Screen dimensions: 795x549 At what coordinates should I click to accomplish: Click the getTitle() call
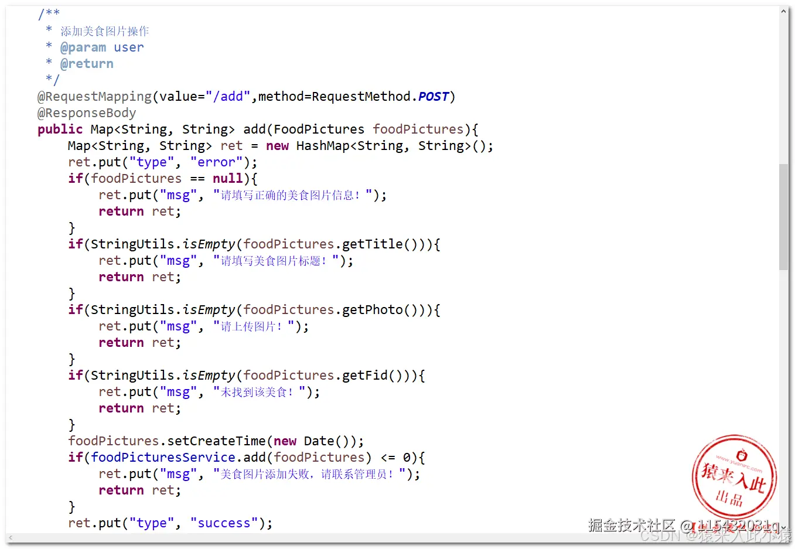pyautogui.click(x=380, y=244)
